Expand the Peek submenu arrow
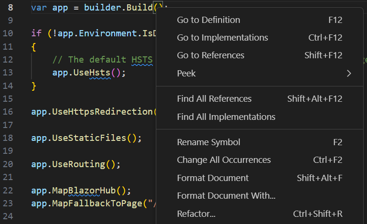This screenshot has height=224, width=367. (x=348, y=74)
